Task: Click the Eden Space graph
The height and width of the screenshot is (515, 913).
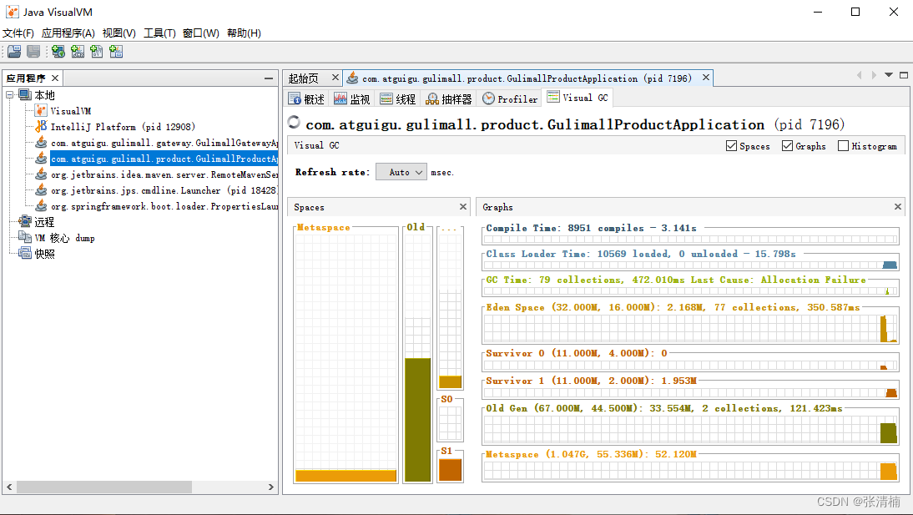Action: (690, 329)
